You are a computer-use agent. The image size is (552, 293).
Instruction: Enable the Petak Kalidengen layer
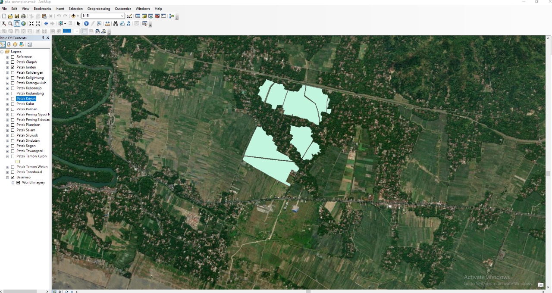click(x=13, y=72)
